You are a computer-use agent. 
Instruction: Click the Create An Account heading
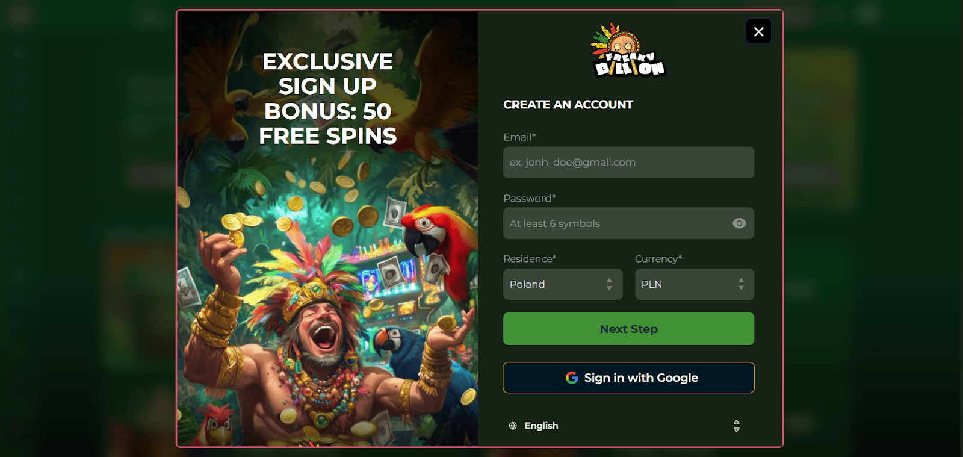click(568, 105)
